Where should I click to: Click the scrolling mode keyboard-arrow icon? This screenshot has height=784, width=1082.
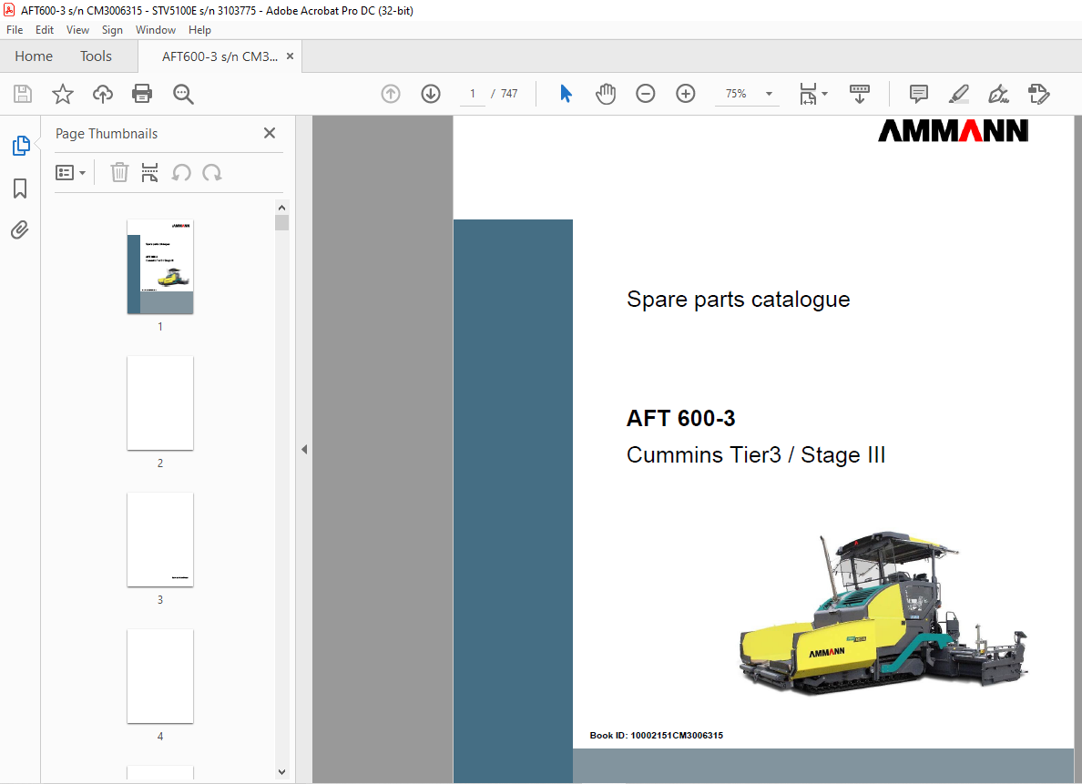[x=859, y=94]
